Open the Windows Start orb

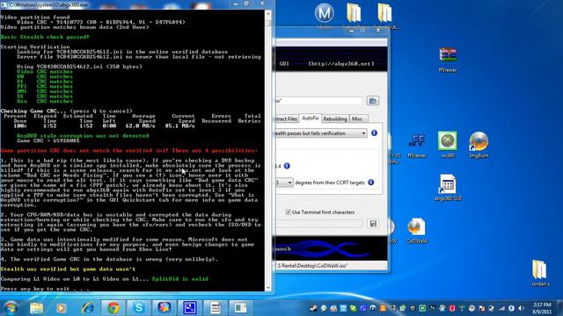click(11, 308)
